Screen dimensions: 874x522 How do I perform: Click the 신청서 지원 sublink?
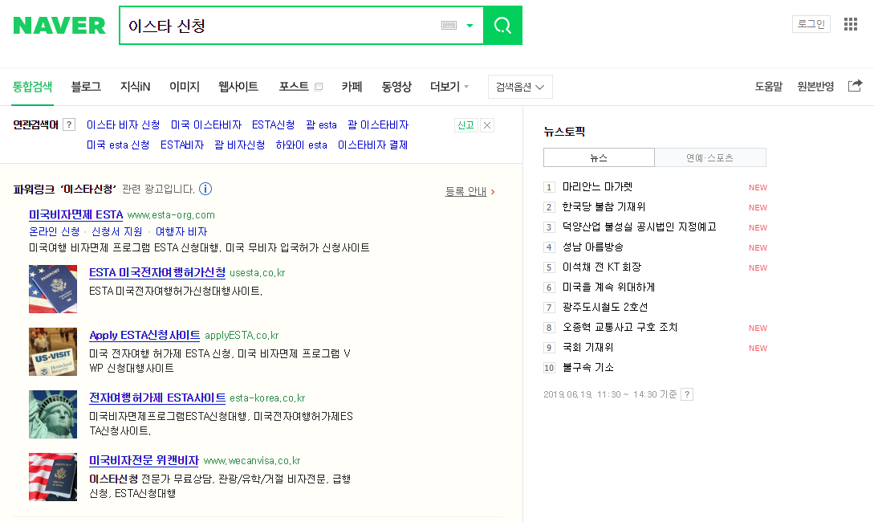coord(117,231)
